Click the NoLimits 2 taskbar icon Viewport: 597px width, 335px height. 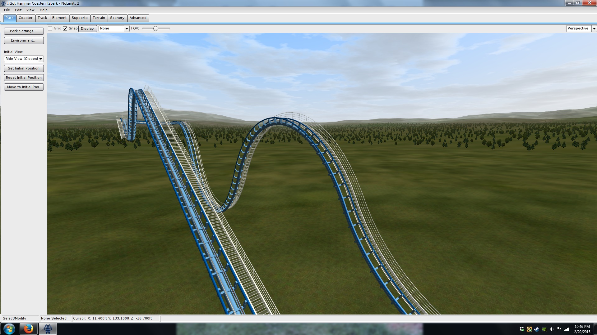[48, 328]
